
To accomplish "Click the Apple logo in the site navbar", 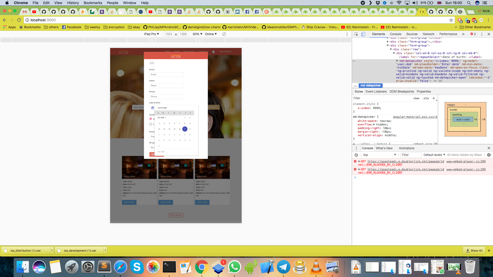I will click(x=214, y=51).
